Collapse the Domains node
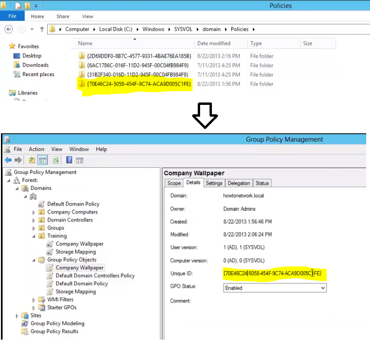The height and width of the screenshot is (342, 370). (17, 188)
